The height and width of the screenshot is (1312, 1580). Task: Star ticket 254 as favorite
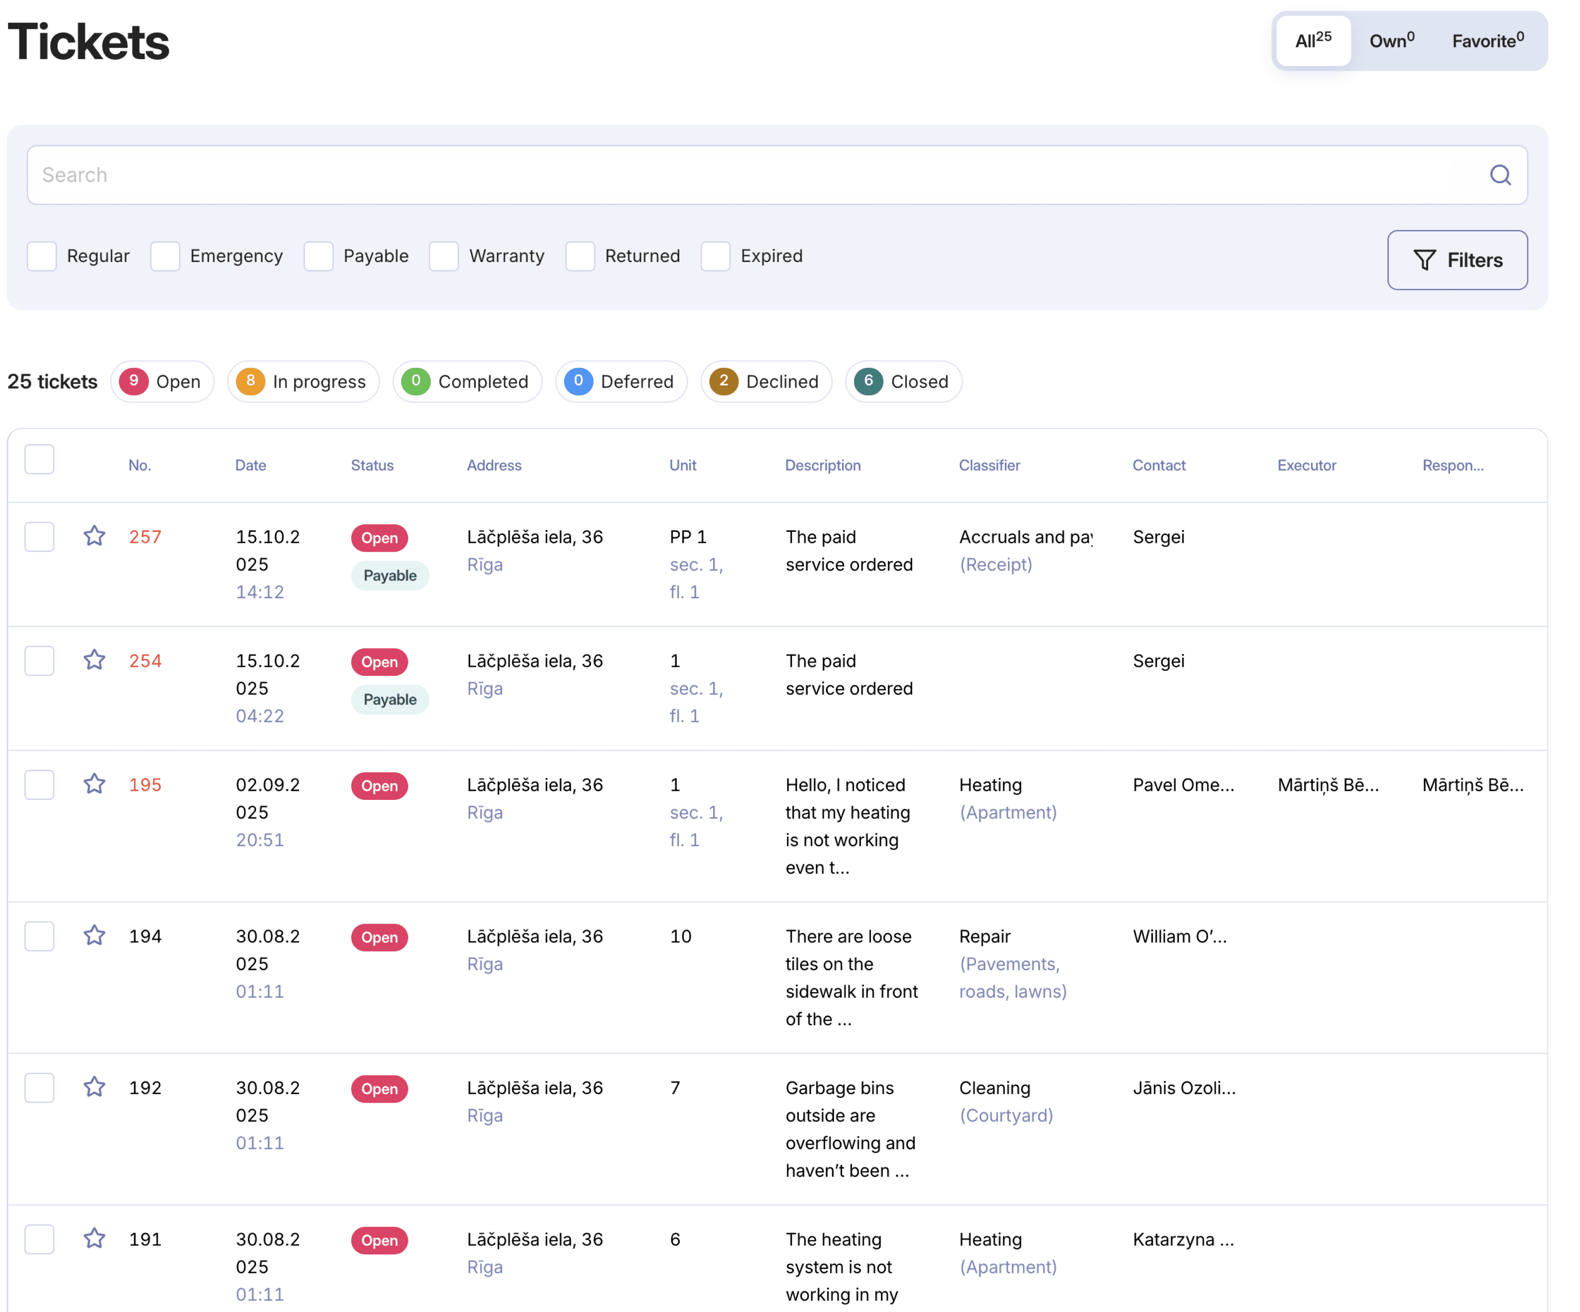(x=94, y=660)
